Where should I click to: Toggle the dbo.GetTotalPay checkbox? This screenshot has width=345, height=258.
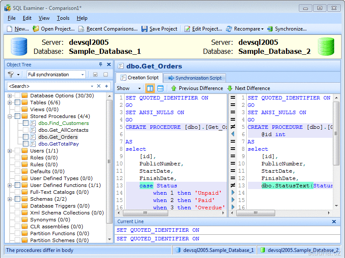(x=26, y=144)
